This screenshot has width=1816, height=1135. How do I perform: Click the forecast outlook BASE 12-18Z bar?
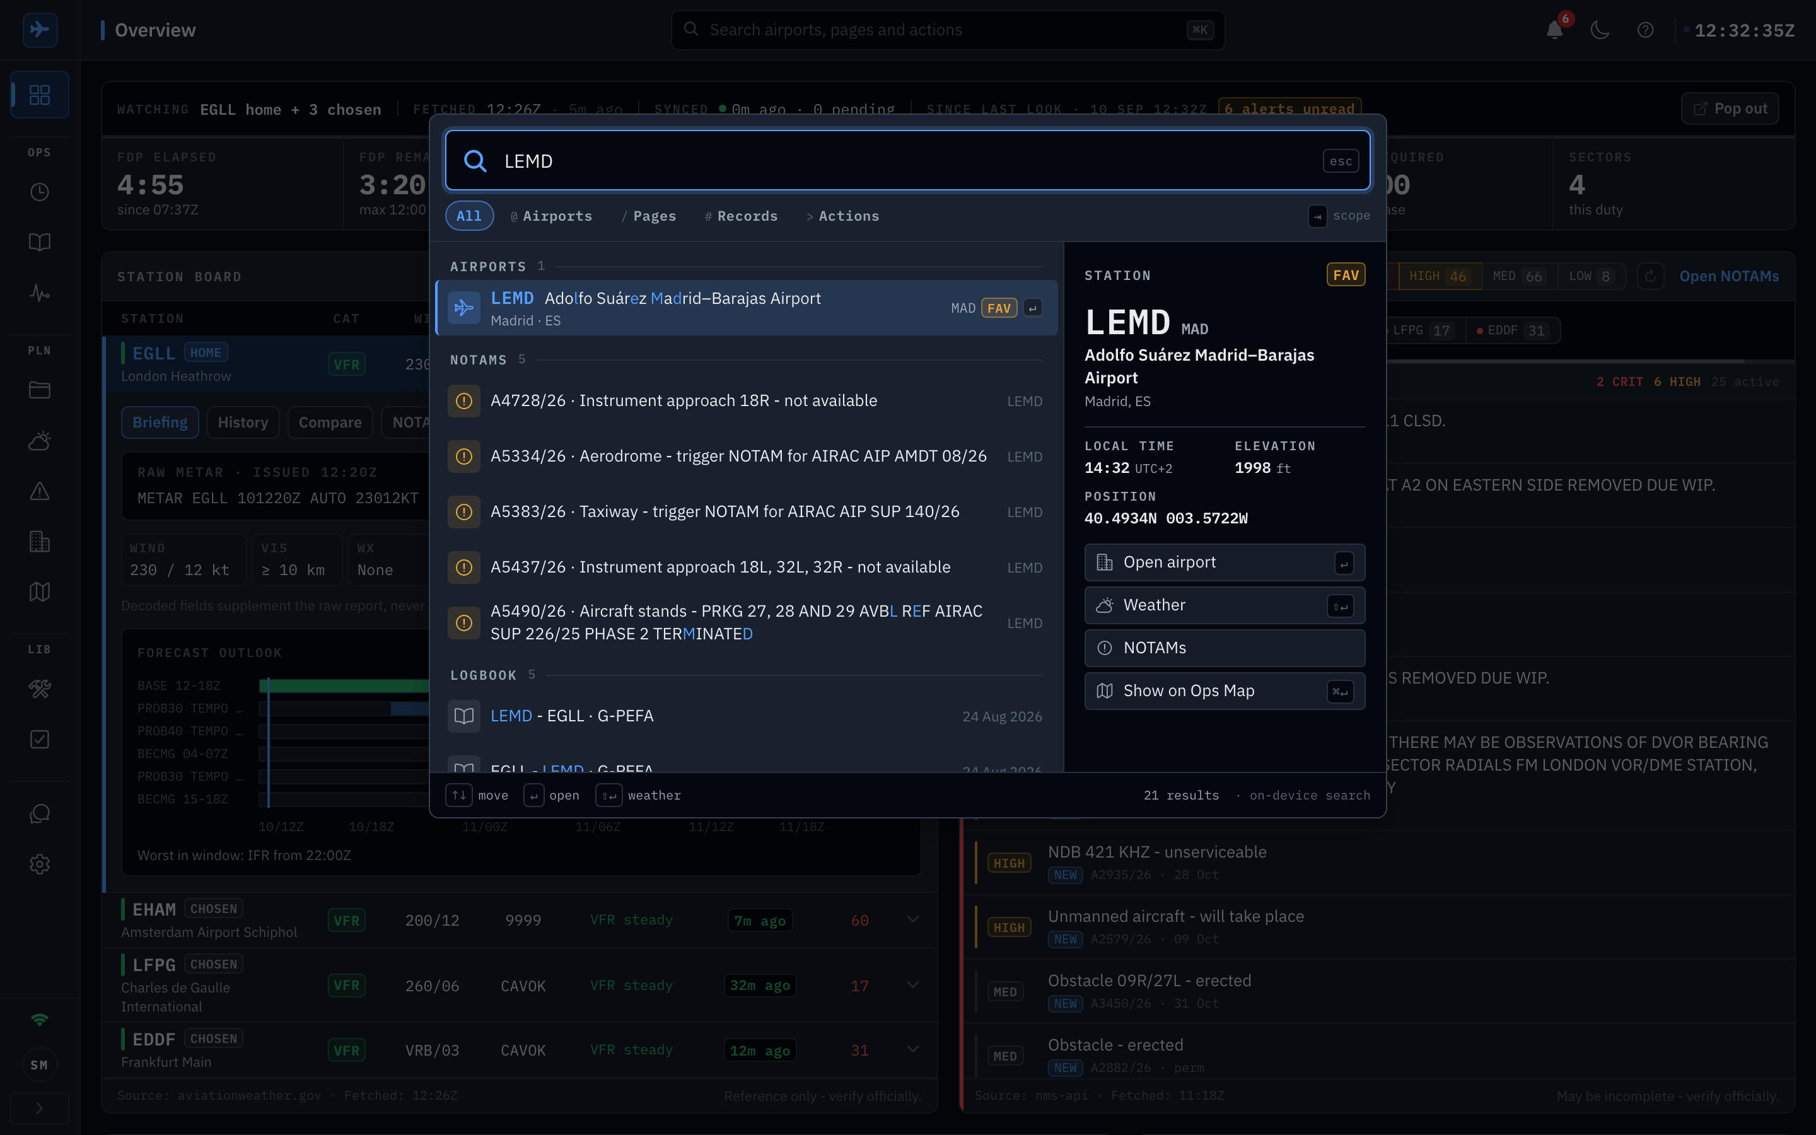coord(344,685)
